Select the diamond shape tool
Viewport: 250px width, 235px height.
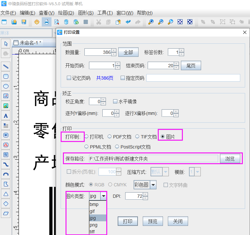pyautogui.click(x=6, y=204)
